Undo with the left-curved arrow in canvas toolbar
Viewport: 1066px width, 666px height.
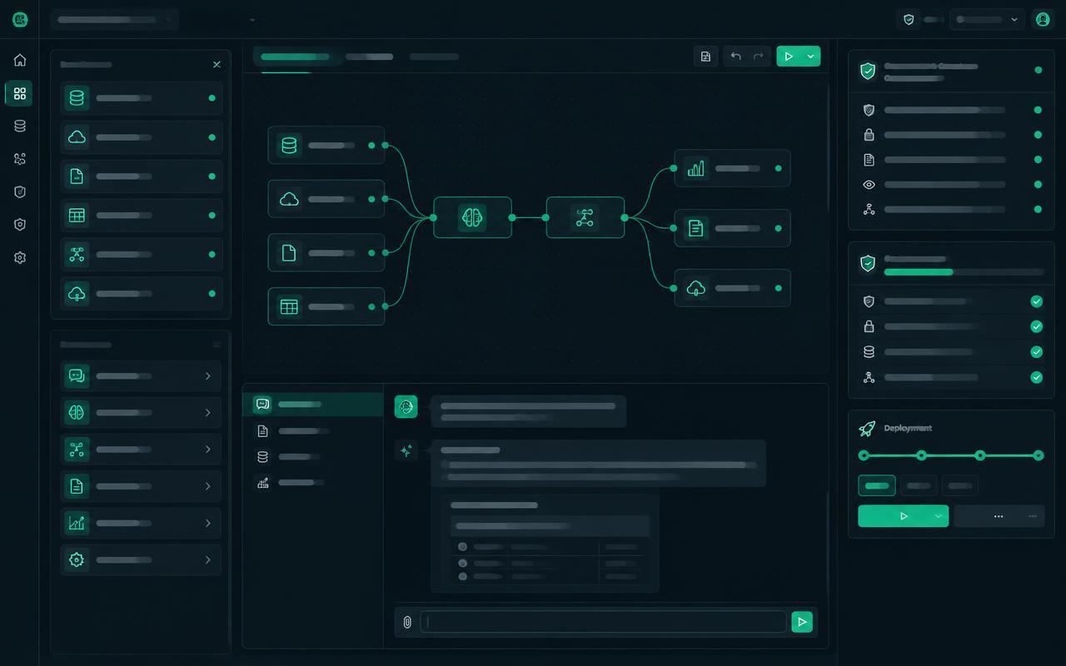(x=735, y=56)
